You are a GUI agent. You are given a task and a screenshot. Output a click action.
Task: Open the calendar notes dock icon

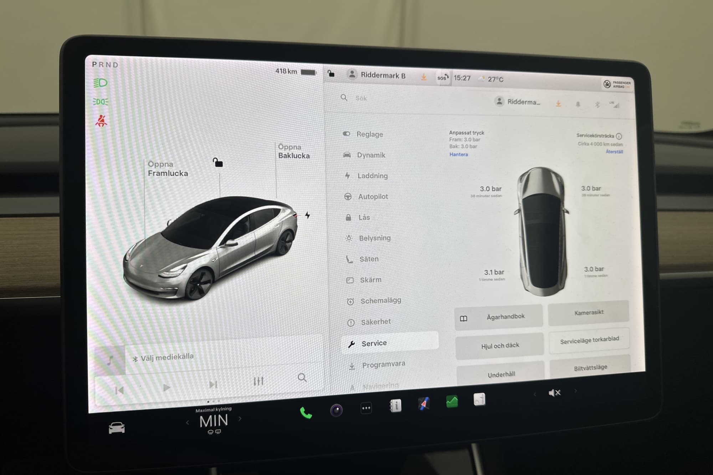click(x=479, y=399)
